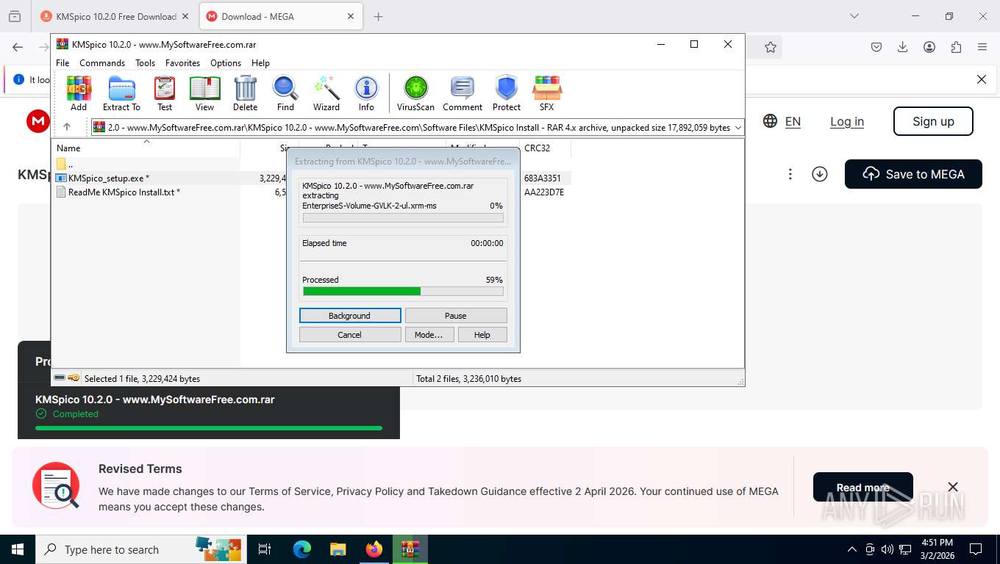Open MEGA three-dot options menu
The width and height of the screenshot is (1000, 564).
(x=790, y=174)
